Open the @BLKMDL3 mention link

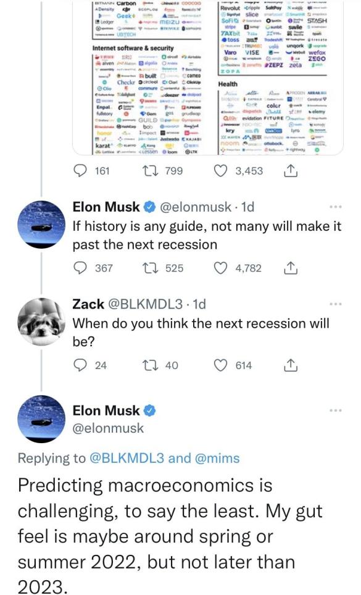pos(127,458)
